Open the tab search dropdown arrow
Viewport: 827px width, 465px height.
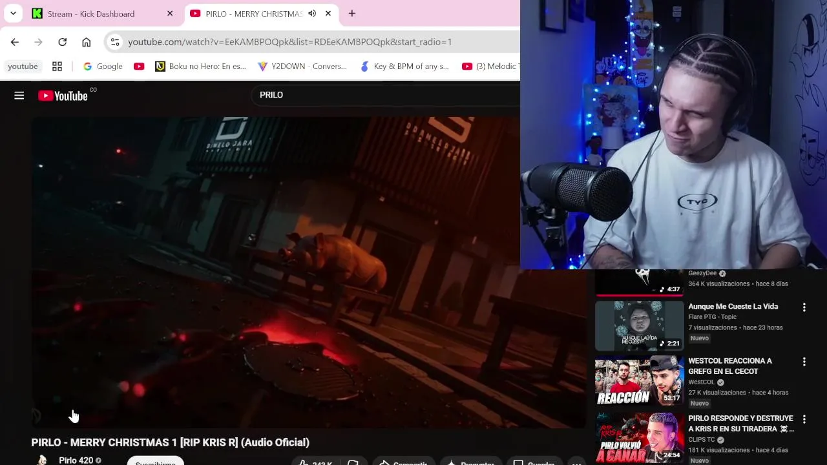tap(13, 14)
